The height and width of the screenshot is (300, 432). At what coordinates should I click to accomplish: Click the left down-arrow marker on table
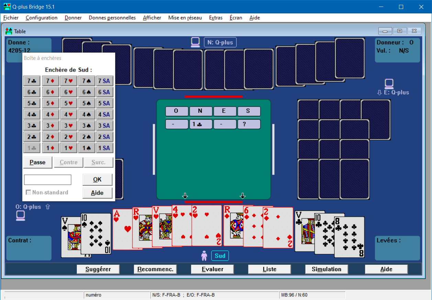click(x=185, y=196)
